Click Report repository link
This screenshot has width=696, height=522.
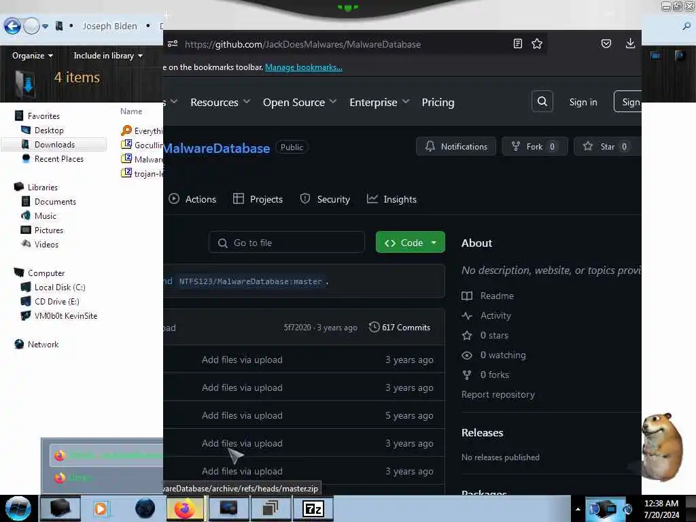[498, 395]
